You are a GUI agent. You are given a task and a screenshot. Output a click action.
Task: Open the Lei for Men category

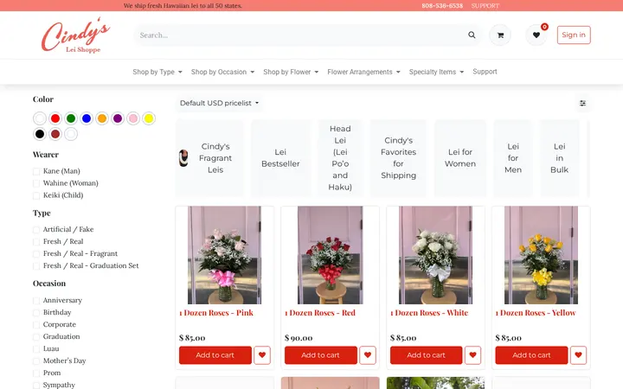[513, 158]
